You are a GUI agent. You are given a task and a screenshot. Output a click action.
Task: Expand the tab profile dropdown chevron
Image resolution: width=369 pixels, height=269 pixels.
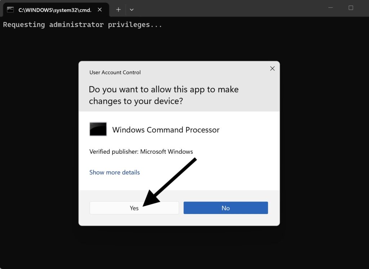[132, 10]
